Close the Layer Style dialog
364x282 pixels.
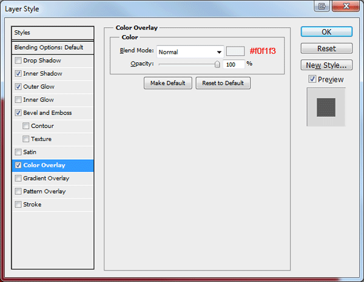tap(346, 6)
